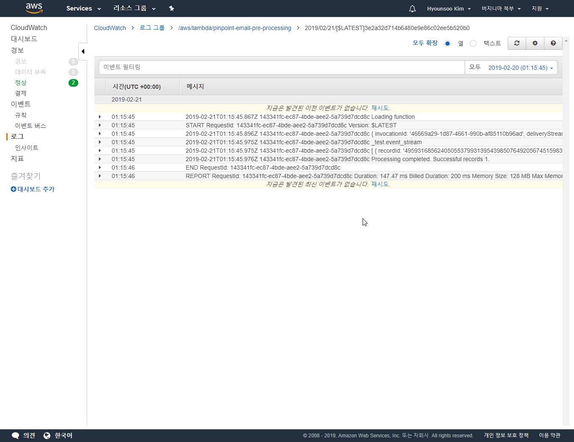574x442 pixels.
Task: Click the scrollbar up arrow at right
Action: [566, 41]
